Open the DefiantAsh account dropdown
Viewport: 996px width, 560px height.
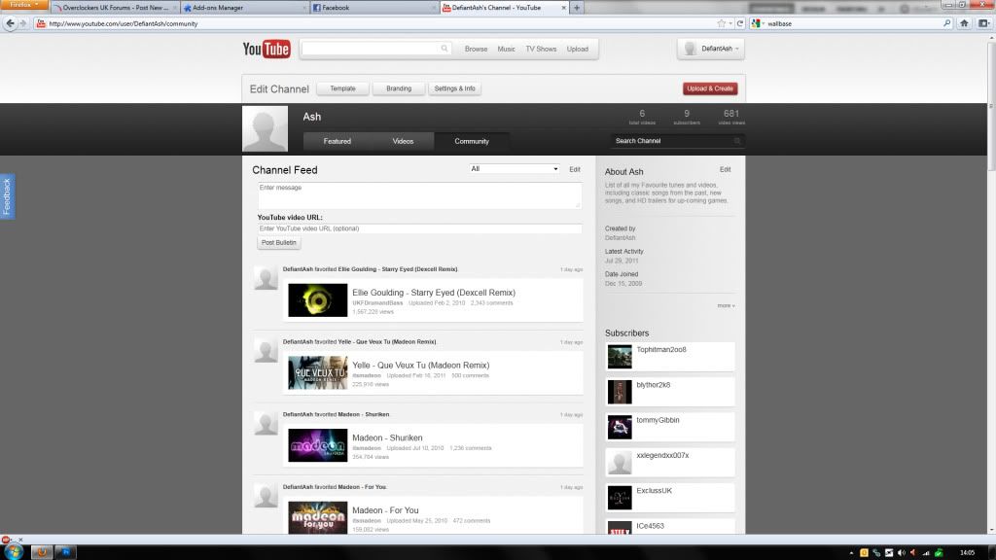710,49
